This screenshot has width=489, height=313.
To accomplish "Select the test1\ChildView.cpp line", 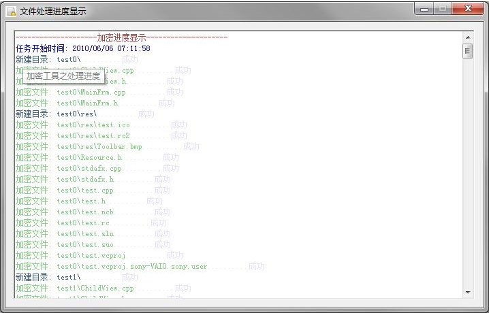I will pyautogui.click(x=104, y=289).
